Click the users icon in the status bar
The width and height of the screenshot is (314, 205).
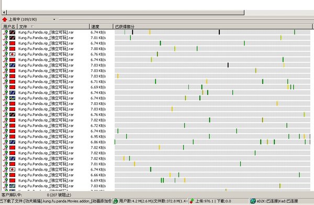(116, 201)
